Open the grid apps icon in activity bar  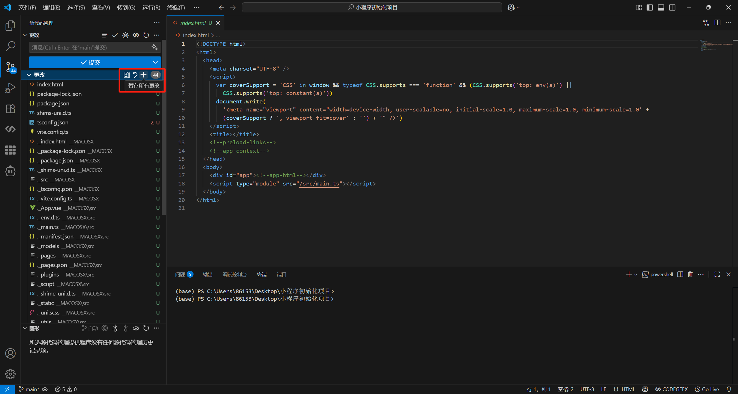tap(10, 150)
